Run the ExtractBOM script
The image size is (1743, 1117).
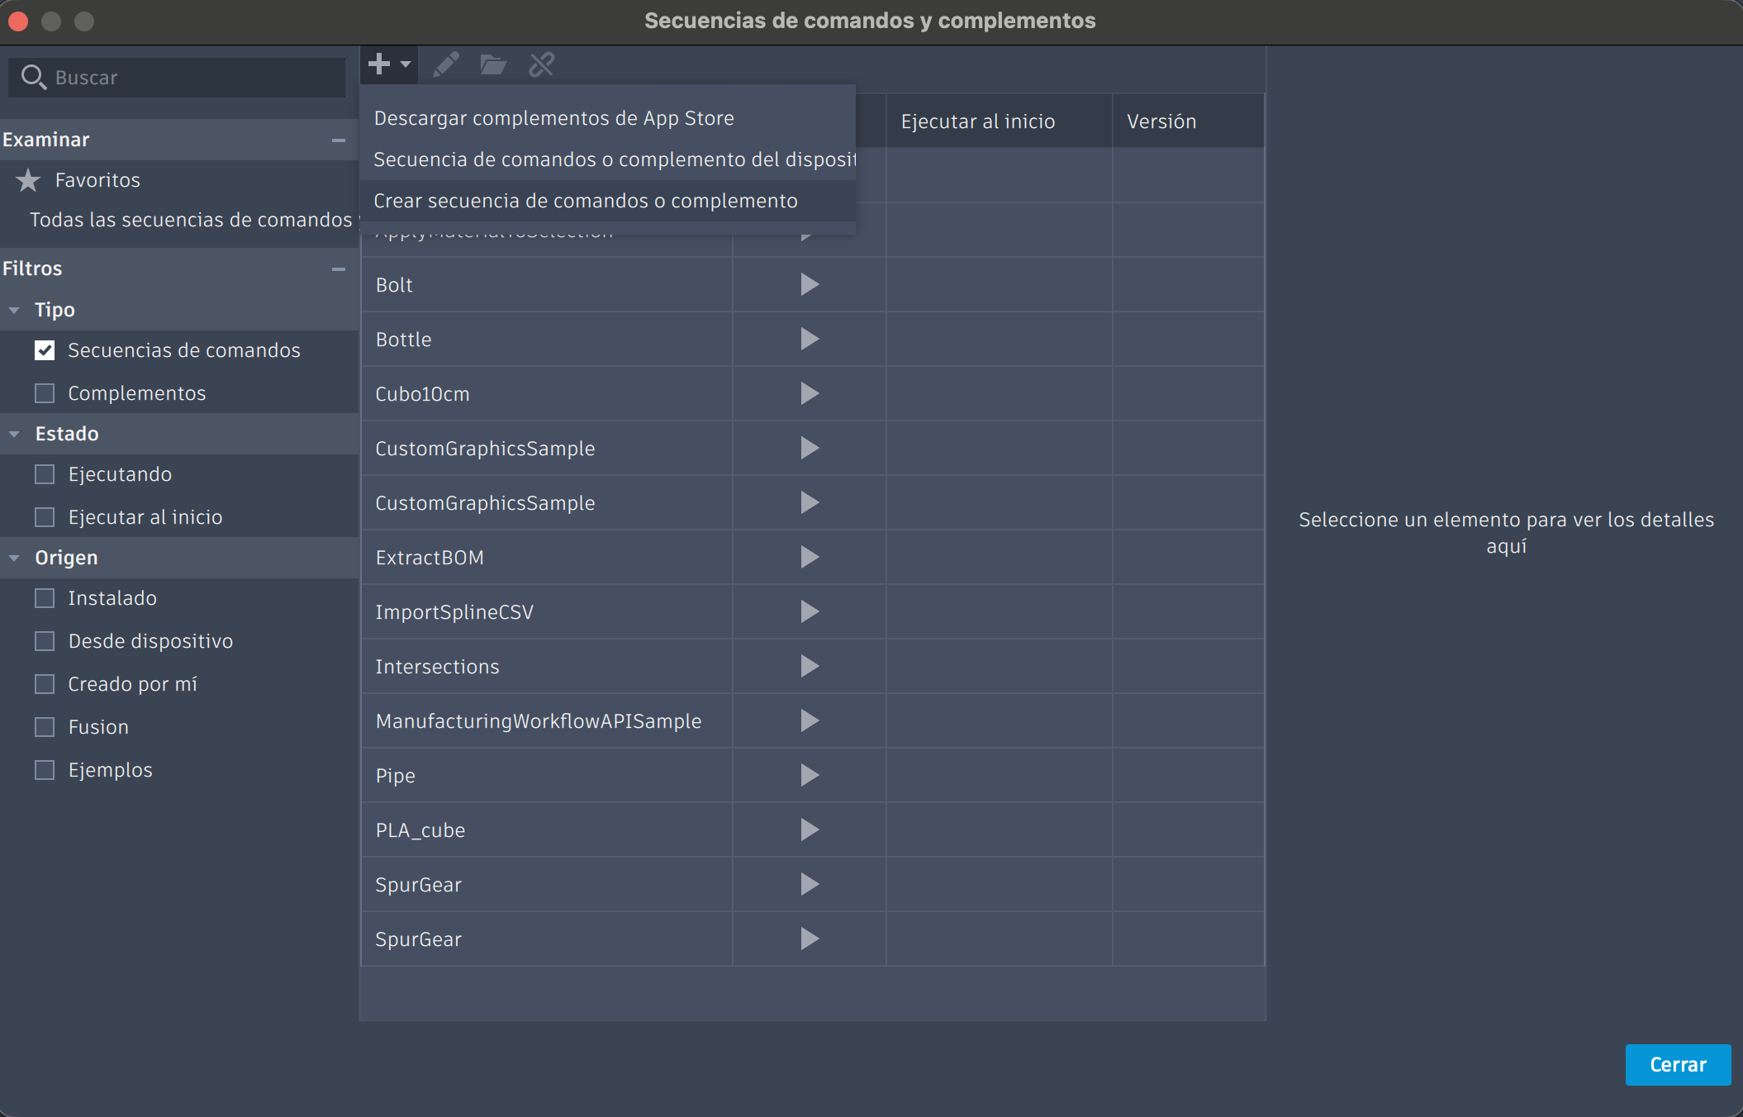[809, 557]
